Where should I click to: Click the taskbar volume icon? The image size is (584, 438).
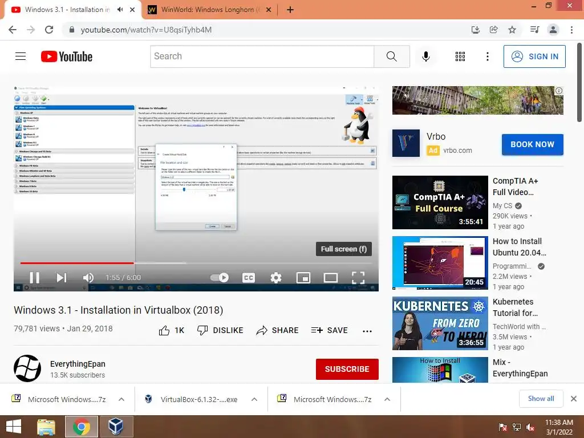(x=530, y=427)
